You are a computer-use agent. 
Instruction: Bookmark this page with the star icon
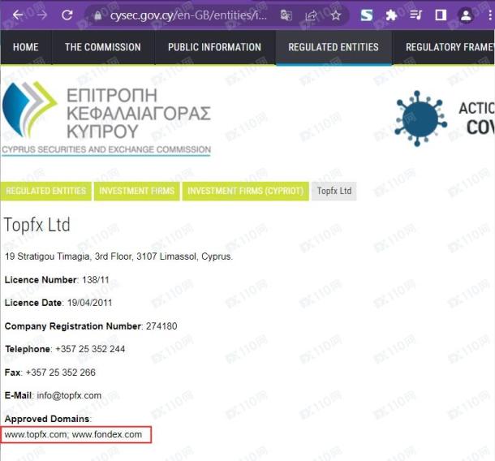point(336,15)
